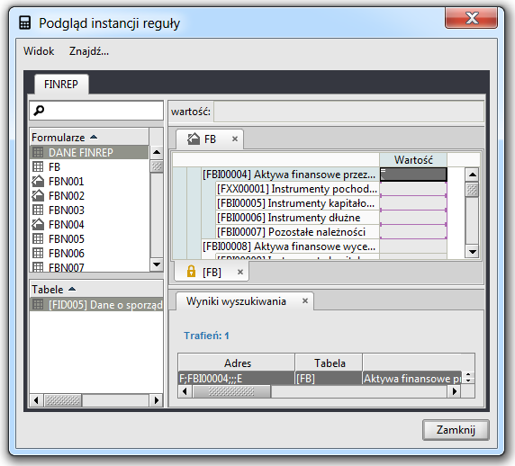The height and width of the screenshot is (466, 515).
Task: Click the down arrow of the Formularze scrollbar
Action: [157, 264]
